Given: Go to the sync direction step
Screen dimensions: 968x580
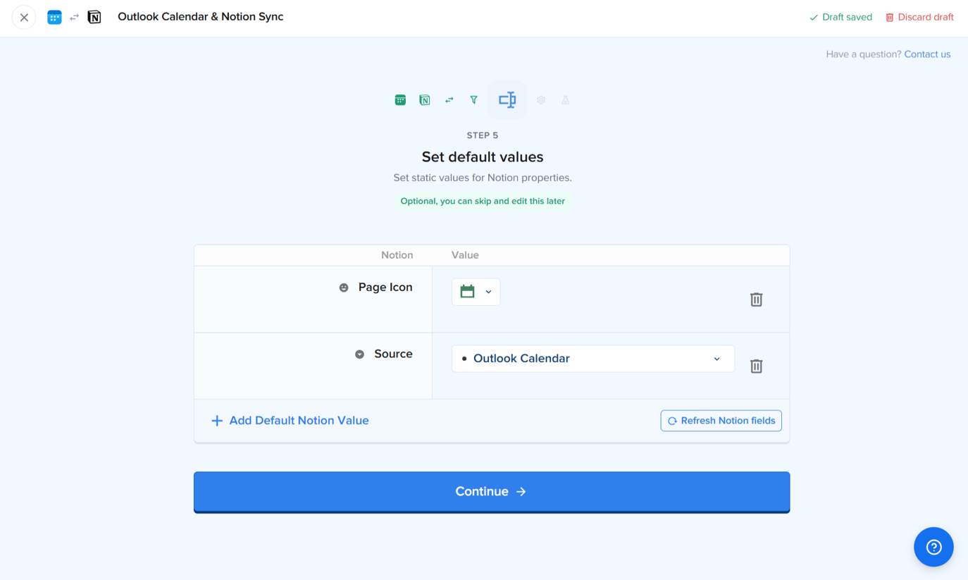Looking at the screenshot, I should [x=449, y=100].
